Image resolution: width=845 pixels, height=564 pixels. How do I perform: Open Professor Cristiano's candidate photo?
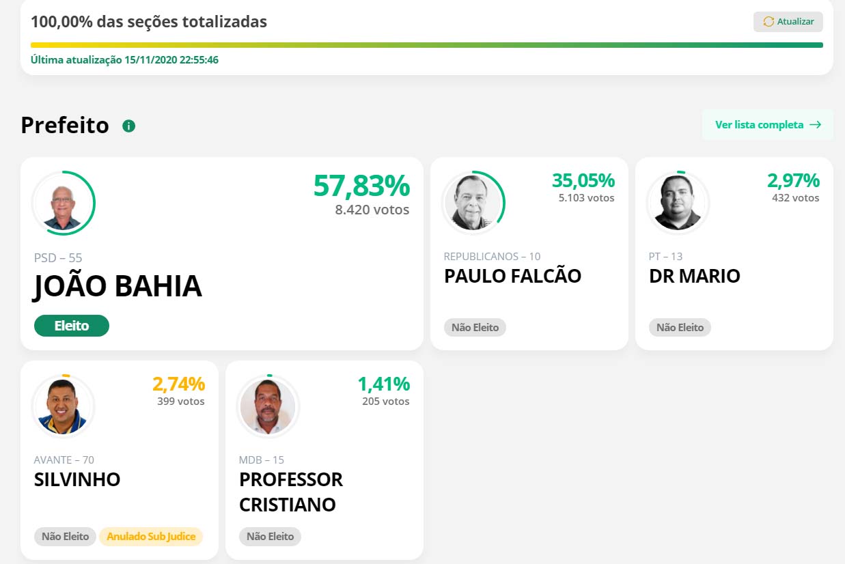pyautogui.click(x=268, y=406)
